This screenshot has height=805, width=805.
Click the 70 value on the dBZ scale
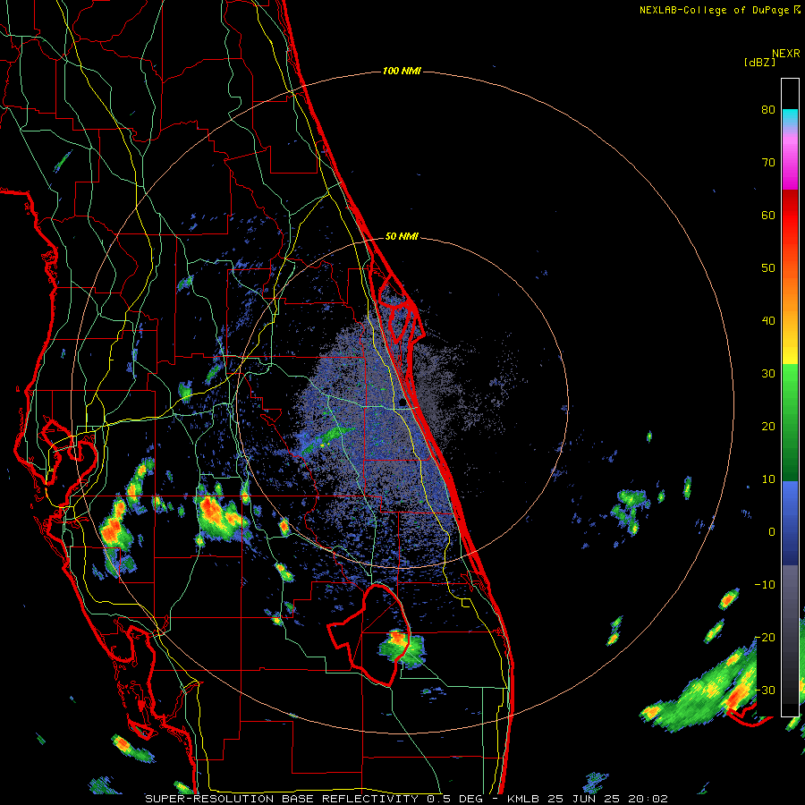click(768, 163)
